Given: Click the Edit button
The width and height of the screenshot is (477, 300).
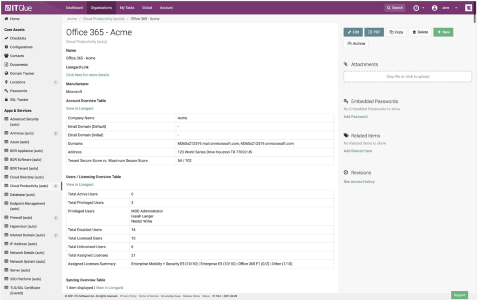Looking at the screenshot, I should tap(353, 32).
